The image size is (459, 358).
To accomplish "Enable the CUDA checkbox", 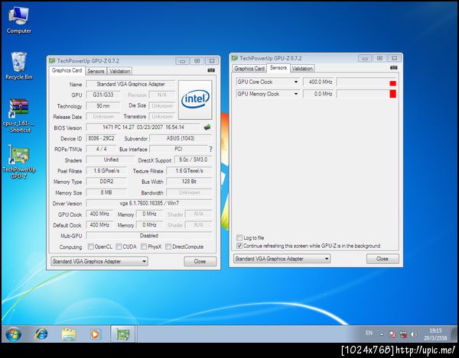I will coord(119,247).
